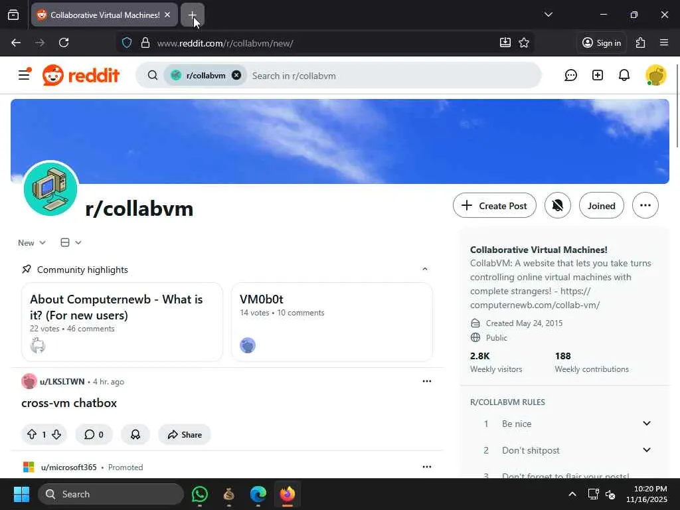
Task: Open Windows Start menu
Action: point(21,494)
